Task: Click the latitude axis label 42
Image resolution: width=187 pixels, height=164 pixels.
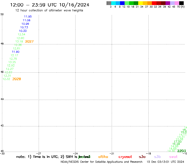Action: (x=2, y=126)
